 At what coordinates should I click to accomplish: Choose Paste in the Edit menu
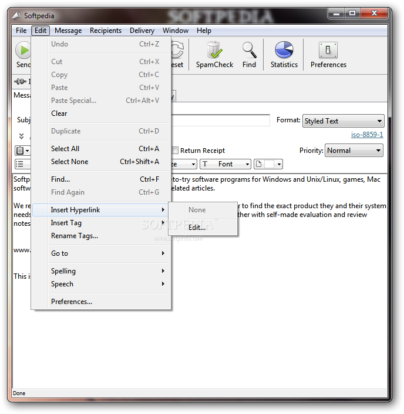(x=101, y=88)
